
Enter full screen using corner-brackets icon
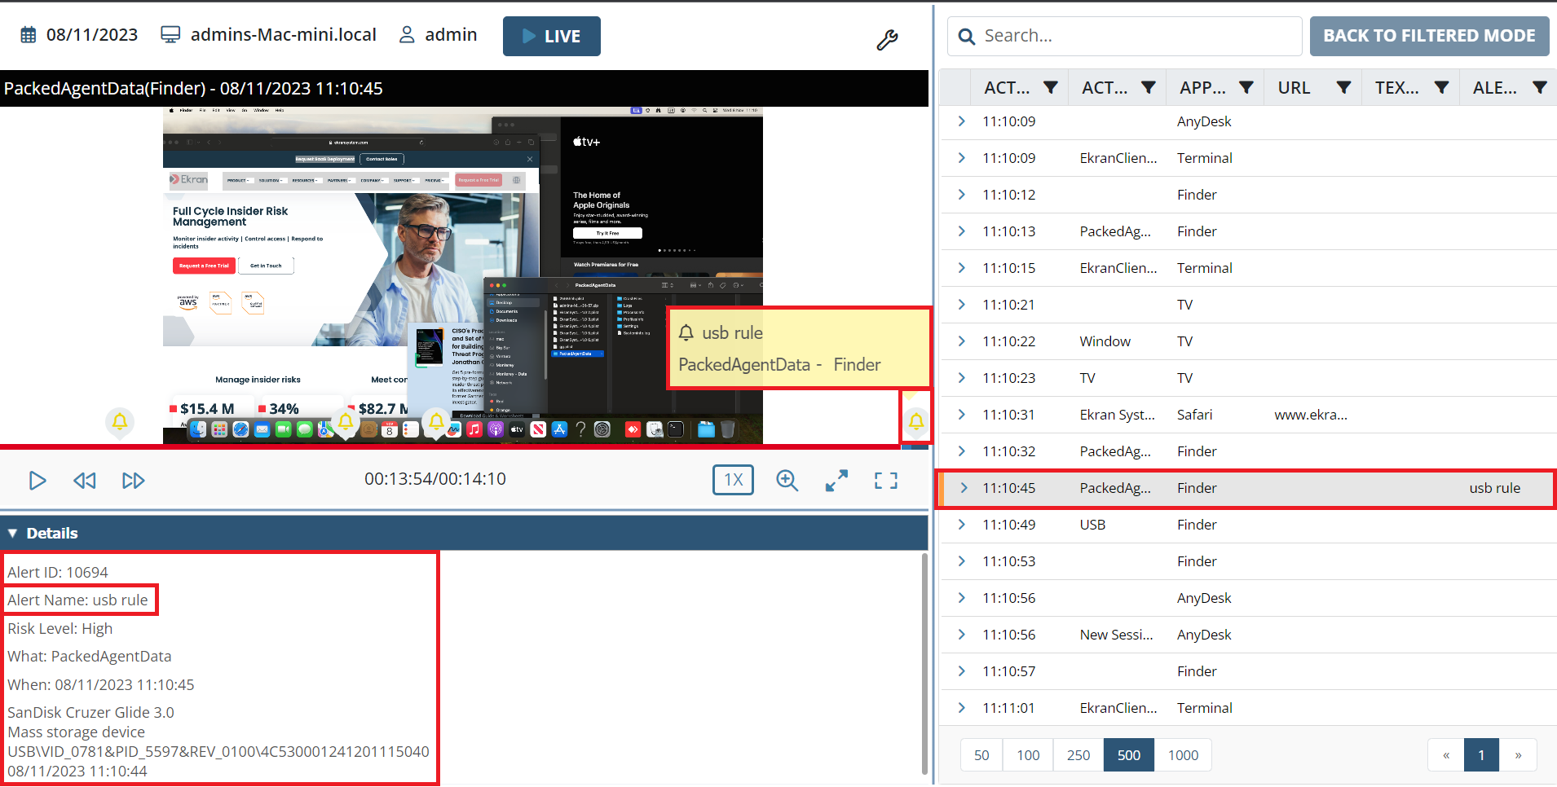click(x=886, y=481)
